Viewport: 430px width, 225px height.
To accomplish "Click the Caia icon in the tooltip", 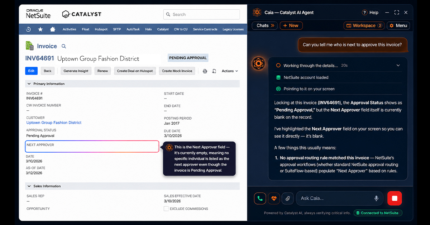I will click(x=169, y=147).
